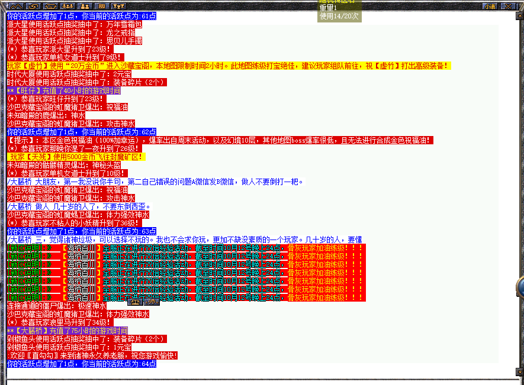Viewport: 524px width, 385px height.
Task: Click the activity points 64点 message
Action: tap(81, 364)
